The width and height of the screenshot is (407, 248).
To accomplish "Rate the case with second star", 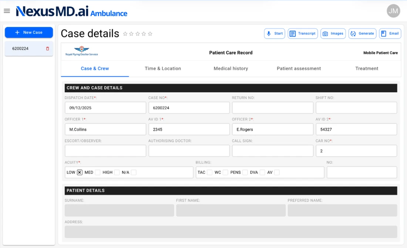I will [131, 34].
